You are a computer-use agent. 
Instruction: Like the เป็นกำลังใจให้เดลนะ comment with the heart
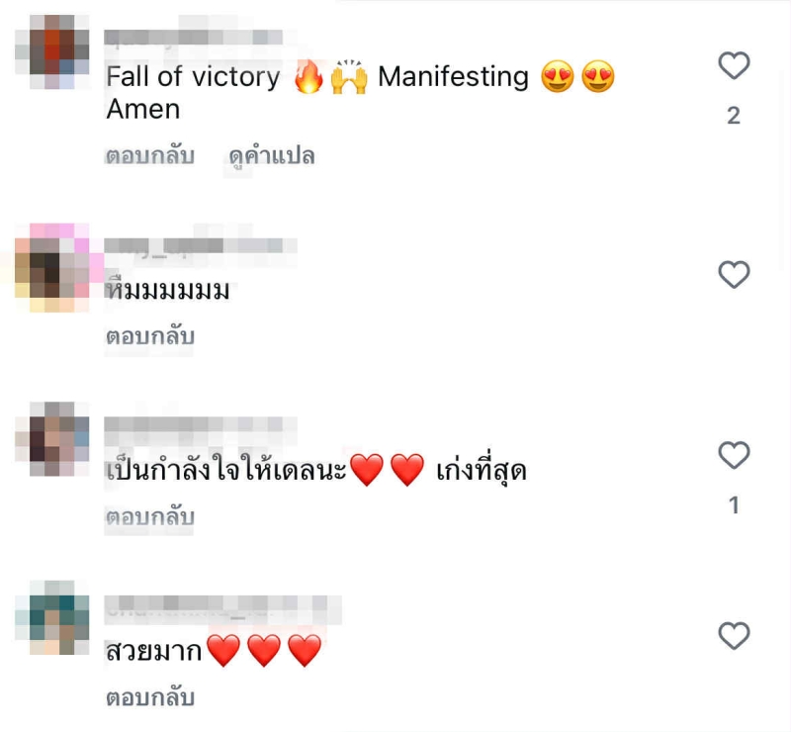pos(734,455)
